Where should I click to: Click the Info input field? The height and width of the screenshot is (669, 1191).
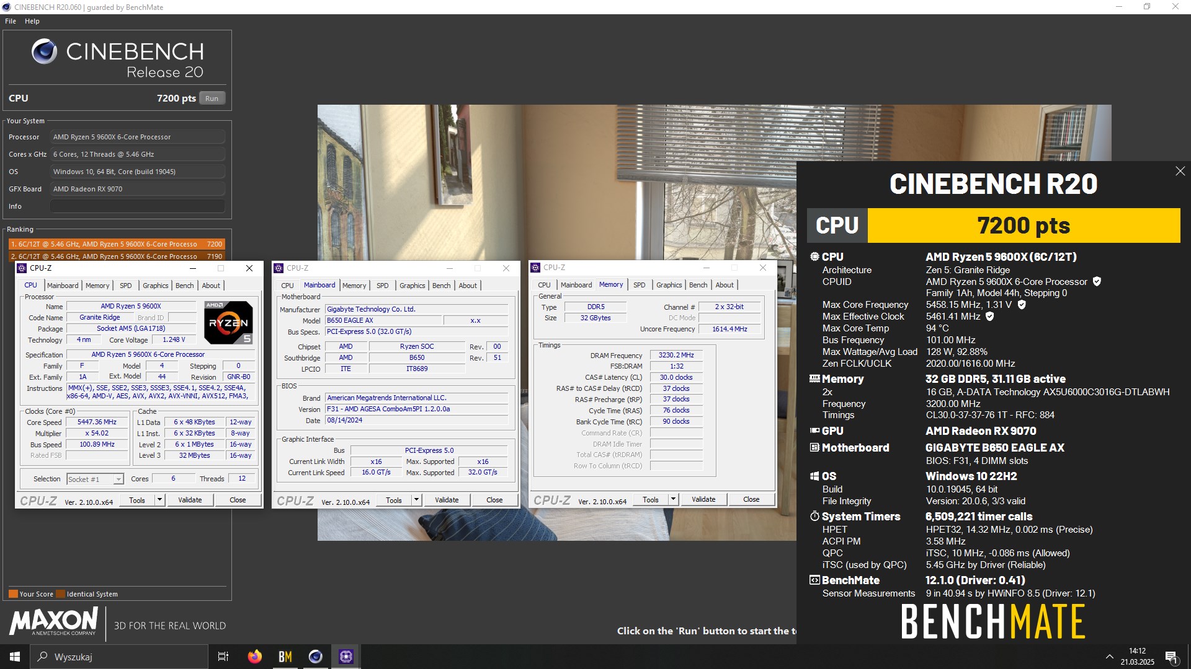138,206
